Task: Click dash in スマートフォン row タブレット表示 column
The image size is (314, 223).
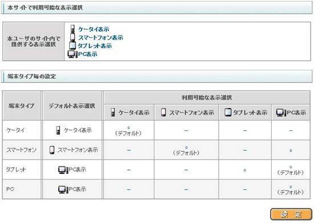Action: (x=245, y=150)
